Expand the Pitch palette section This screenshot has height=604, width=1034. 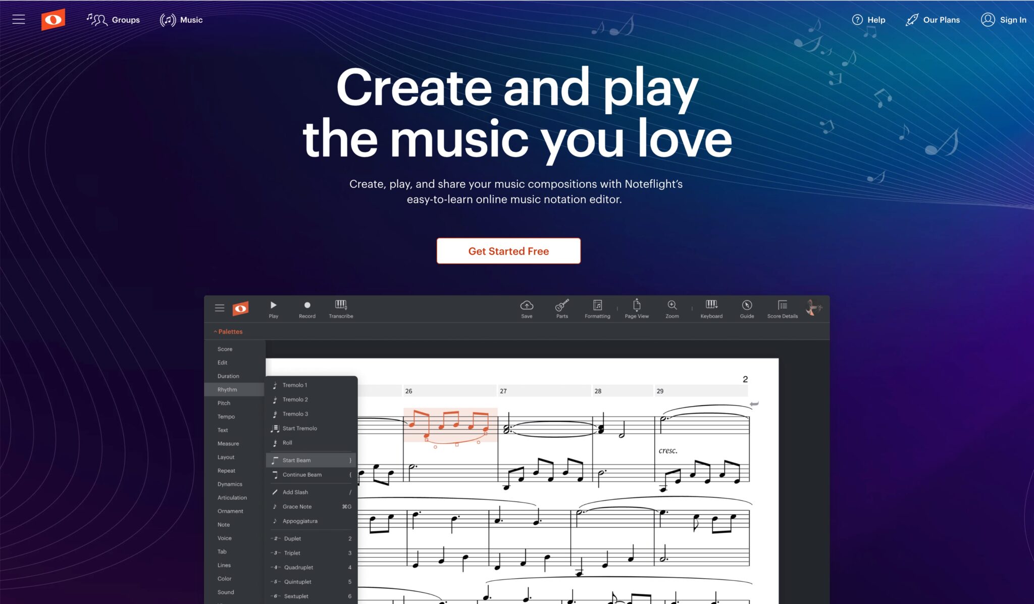click(224, 402)
